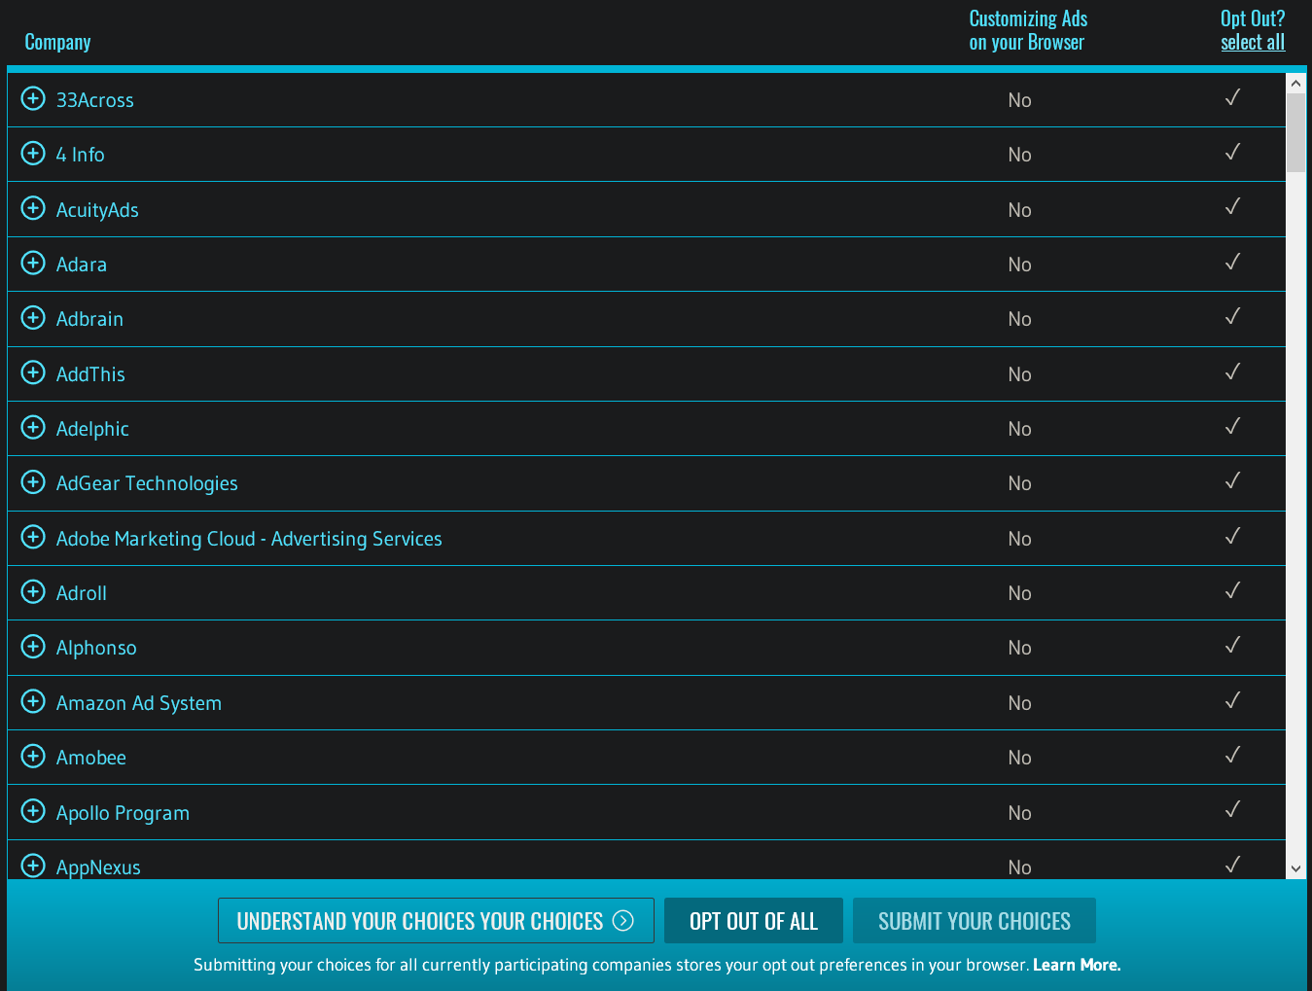Click the Opt Out? column header
The image size is (1312, 991).
click(1253, 18)
